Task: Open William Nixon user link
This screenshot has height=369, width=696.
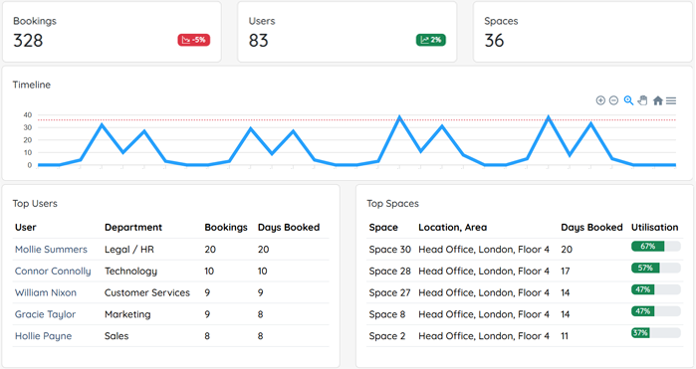Action: [x=46, y=292]
